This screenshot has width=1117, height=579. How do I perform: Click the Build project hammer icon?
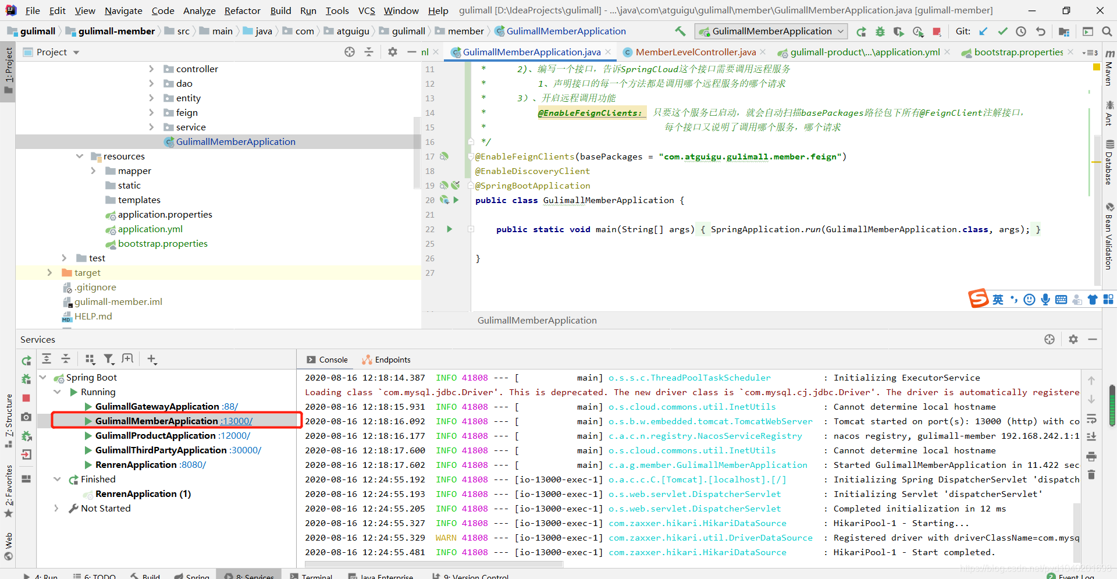tap(680, 31)
